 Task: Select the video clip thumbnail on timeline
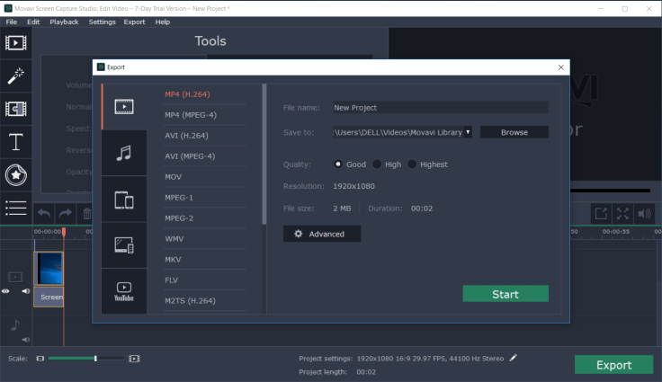pos(49,269)
